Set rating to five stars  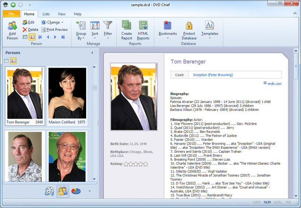[x=146, y=164]
